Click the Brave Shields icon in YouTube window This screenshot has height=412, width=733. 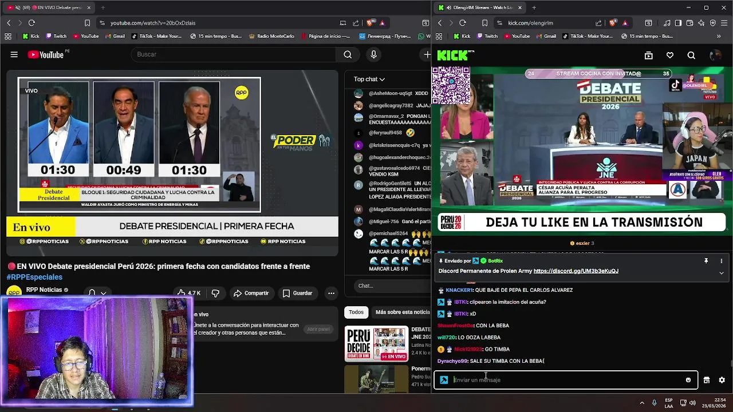[x=369, y=23]
